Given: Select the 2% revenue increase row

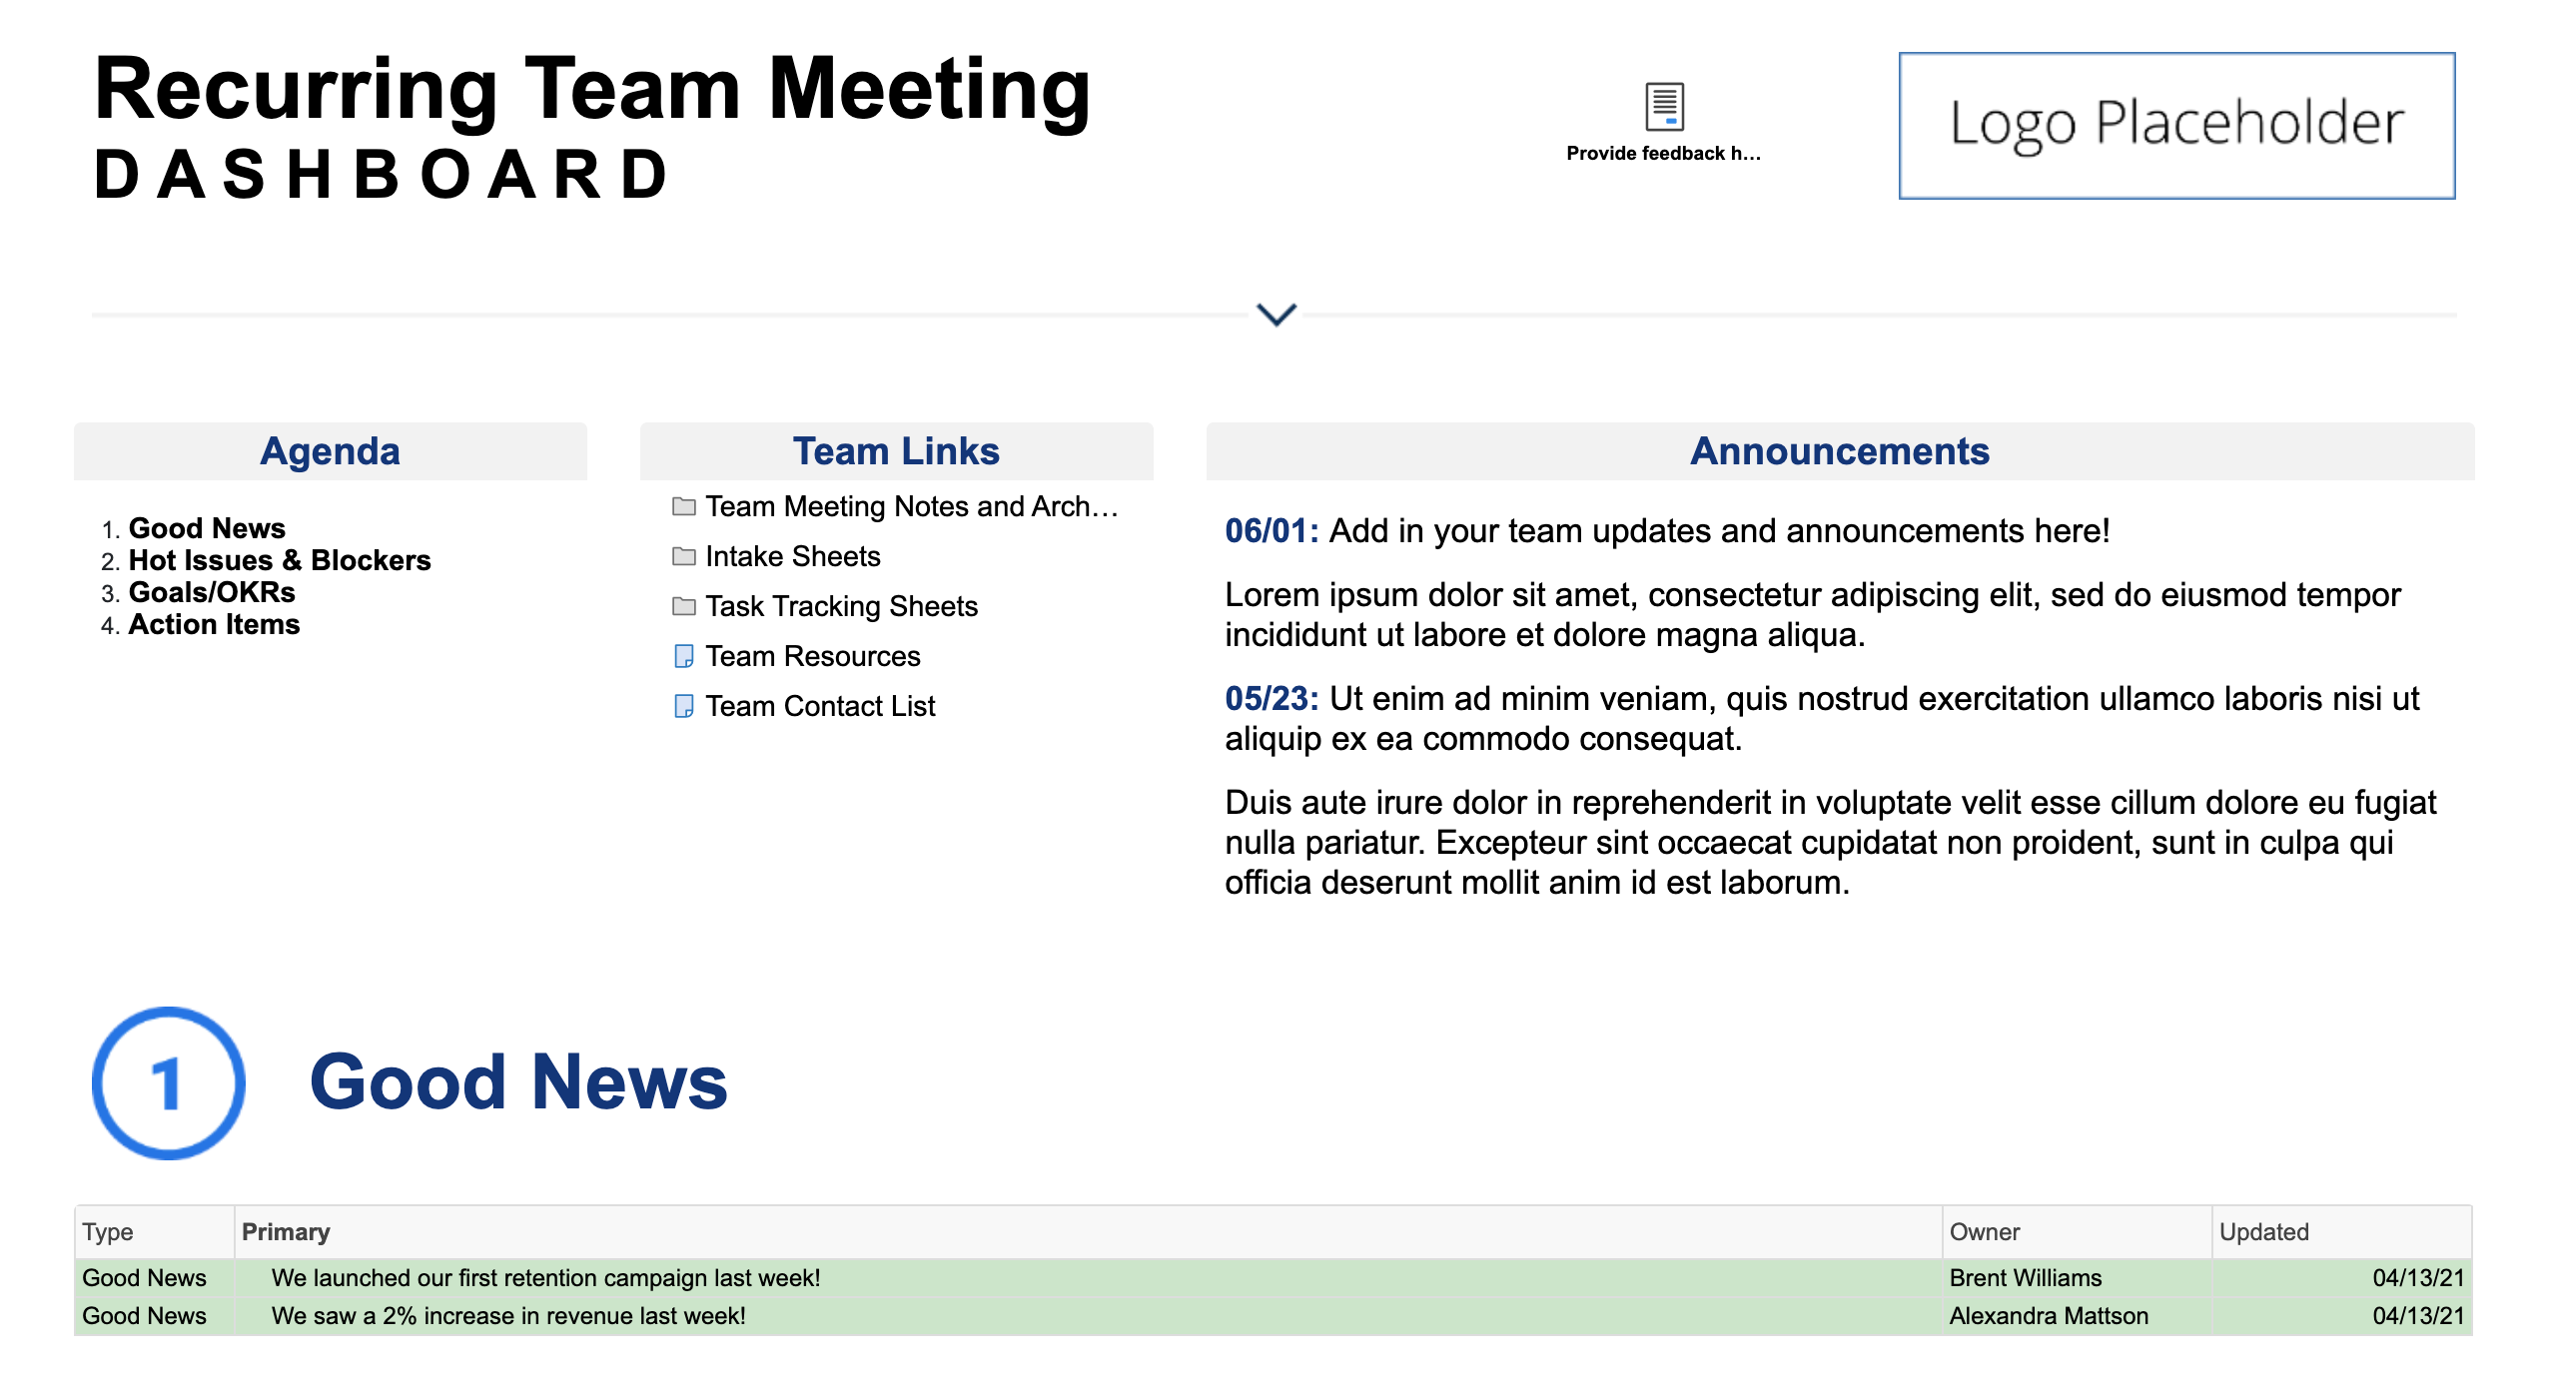Looking at the screenshot, I should pyautogui.click(x=1274, y=1316).
